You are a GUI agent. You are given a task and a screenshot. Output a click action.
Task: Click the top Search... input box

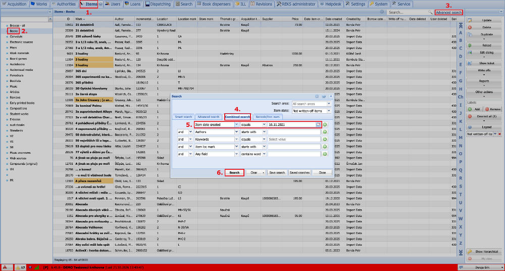tap(408, 12)
